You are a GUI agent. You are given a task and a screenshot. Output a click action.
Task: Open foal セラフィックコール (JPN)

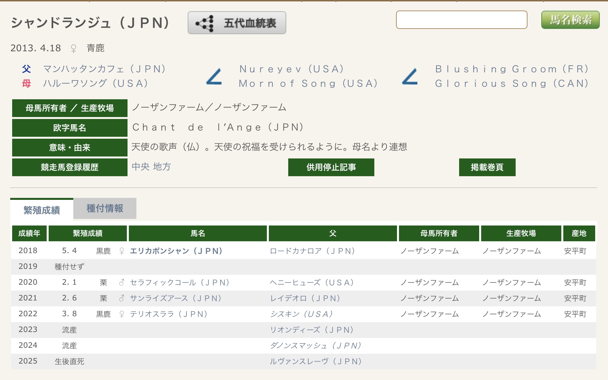tap(179, 283)
